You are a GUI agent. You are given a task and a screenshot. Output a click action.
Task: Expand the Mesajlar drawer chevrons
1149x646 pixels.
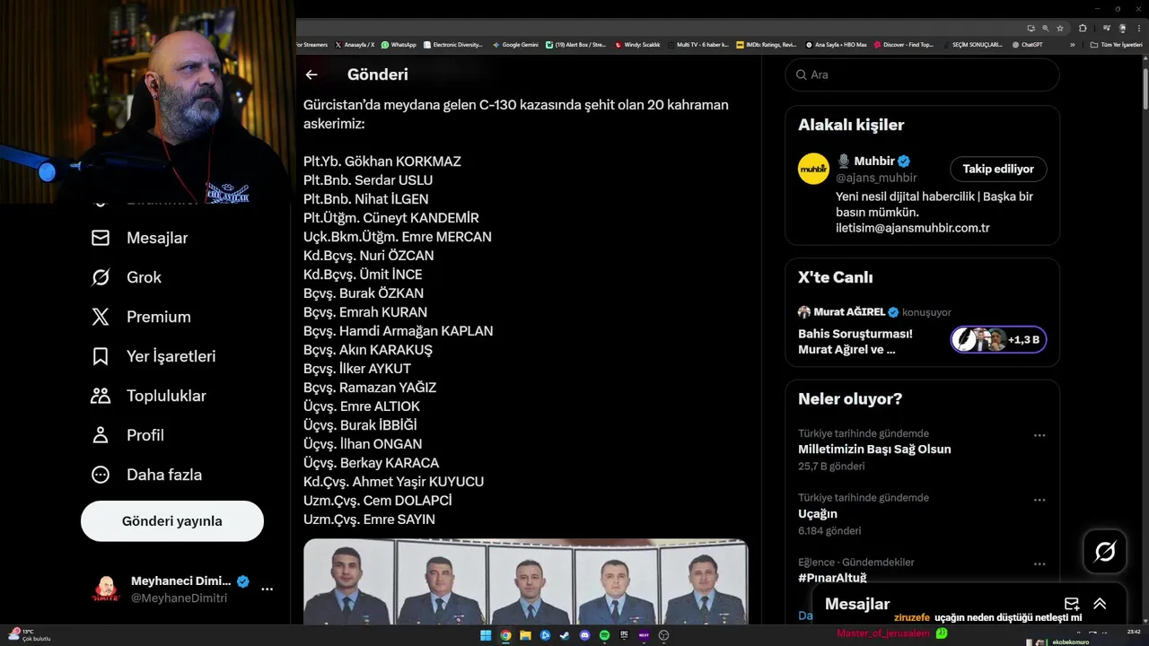click(1100, 604)
